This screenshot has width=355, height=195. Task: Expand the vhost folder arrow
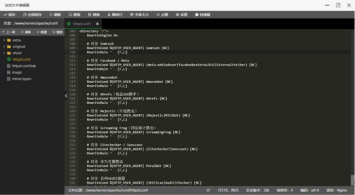point(4,53)
